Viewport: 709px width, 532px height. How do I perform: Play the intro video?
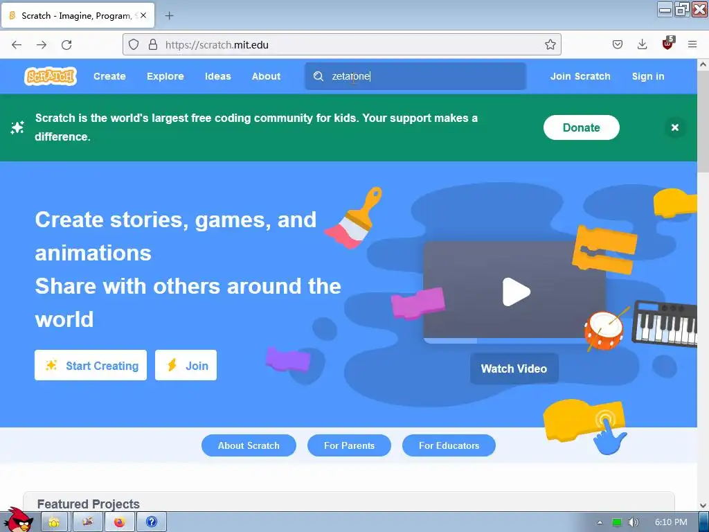[x=516, y=292]
